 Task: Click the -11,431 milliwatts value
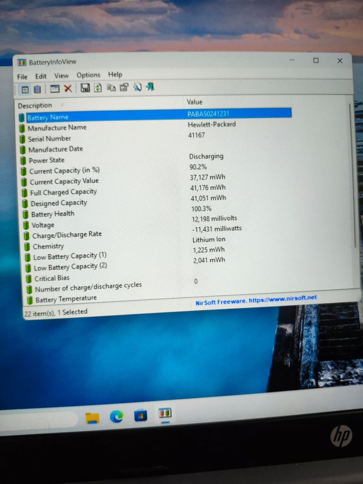(x=216, y=229)
